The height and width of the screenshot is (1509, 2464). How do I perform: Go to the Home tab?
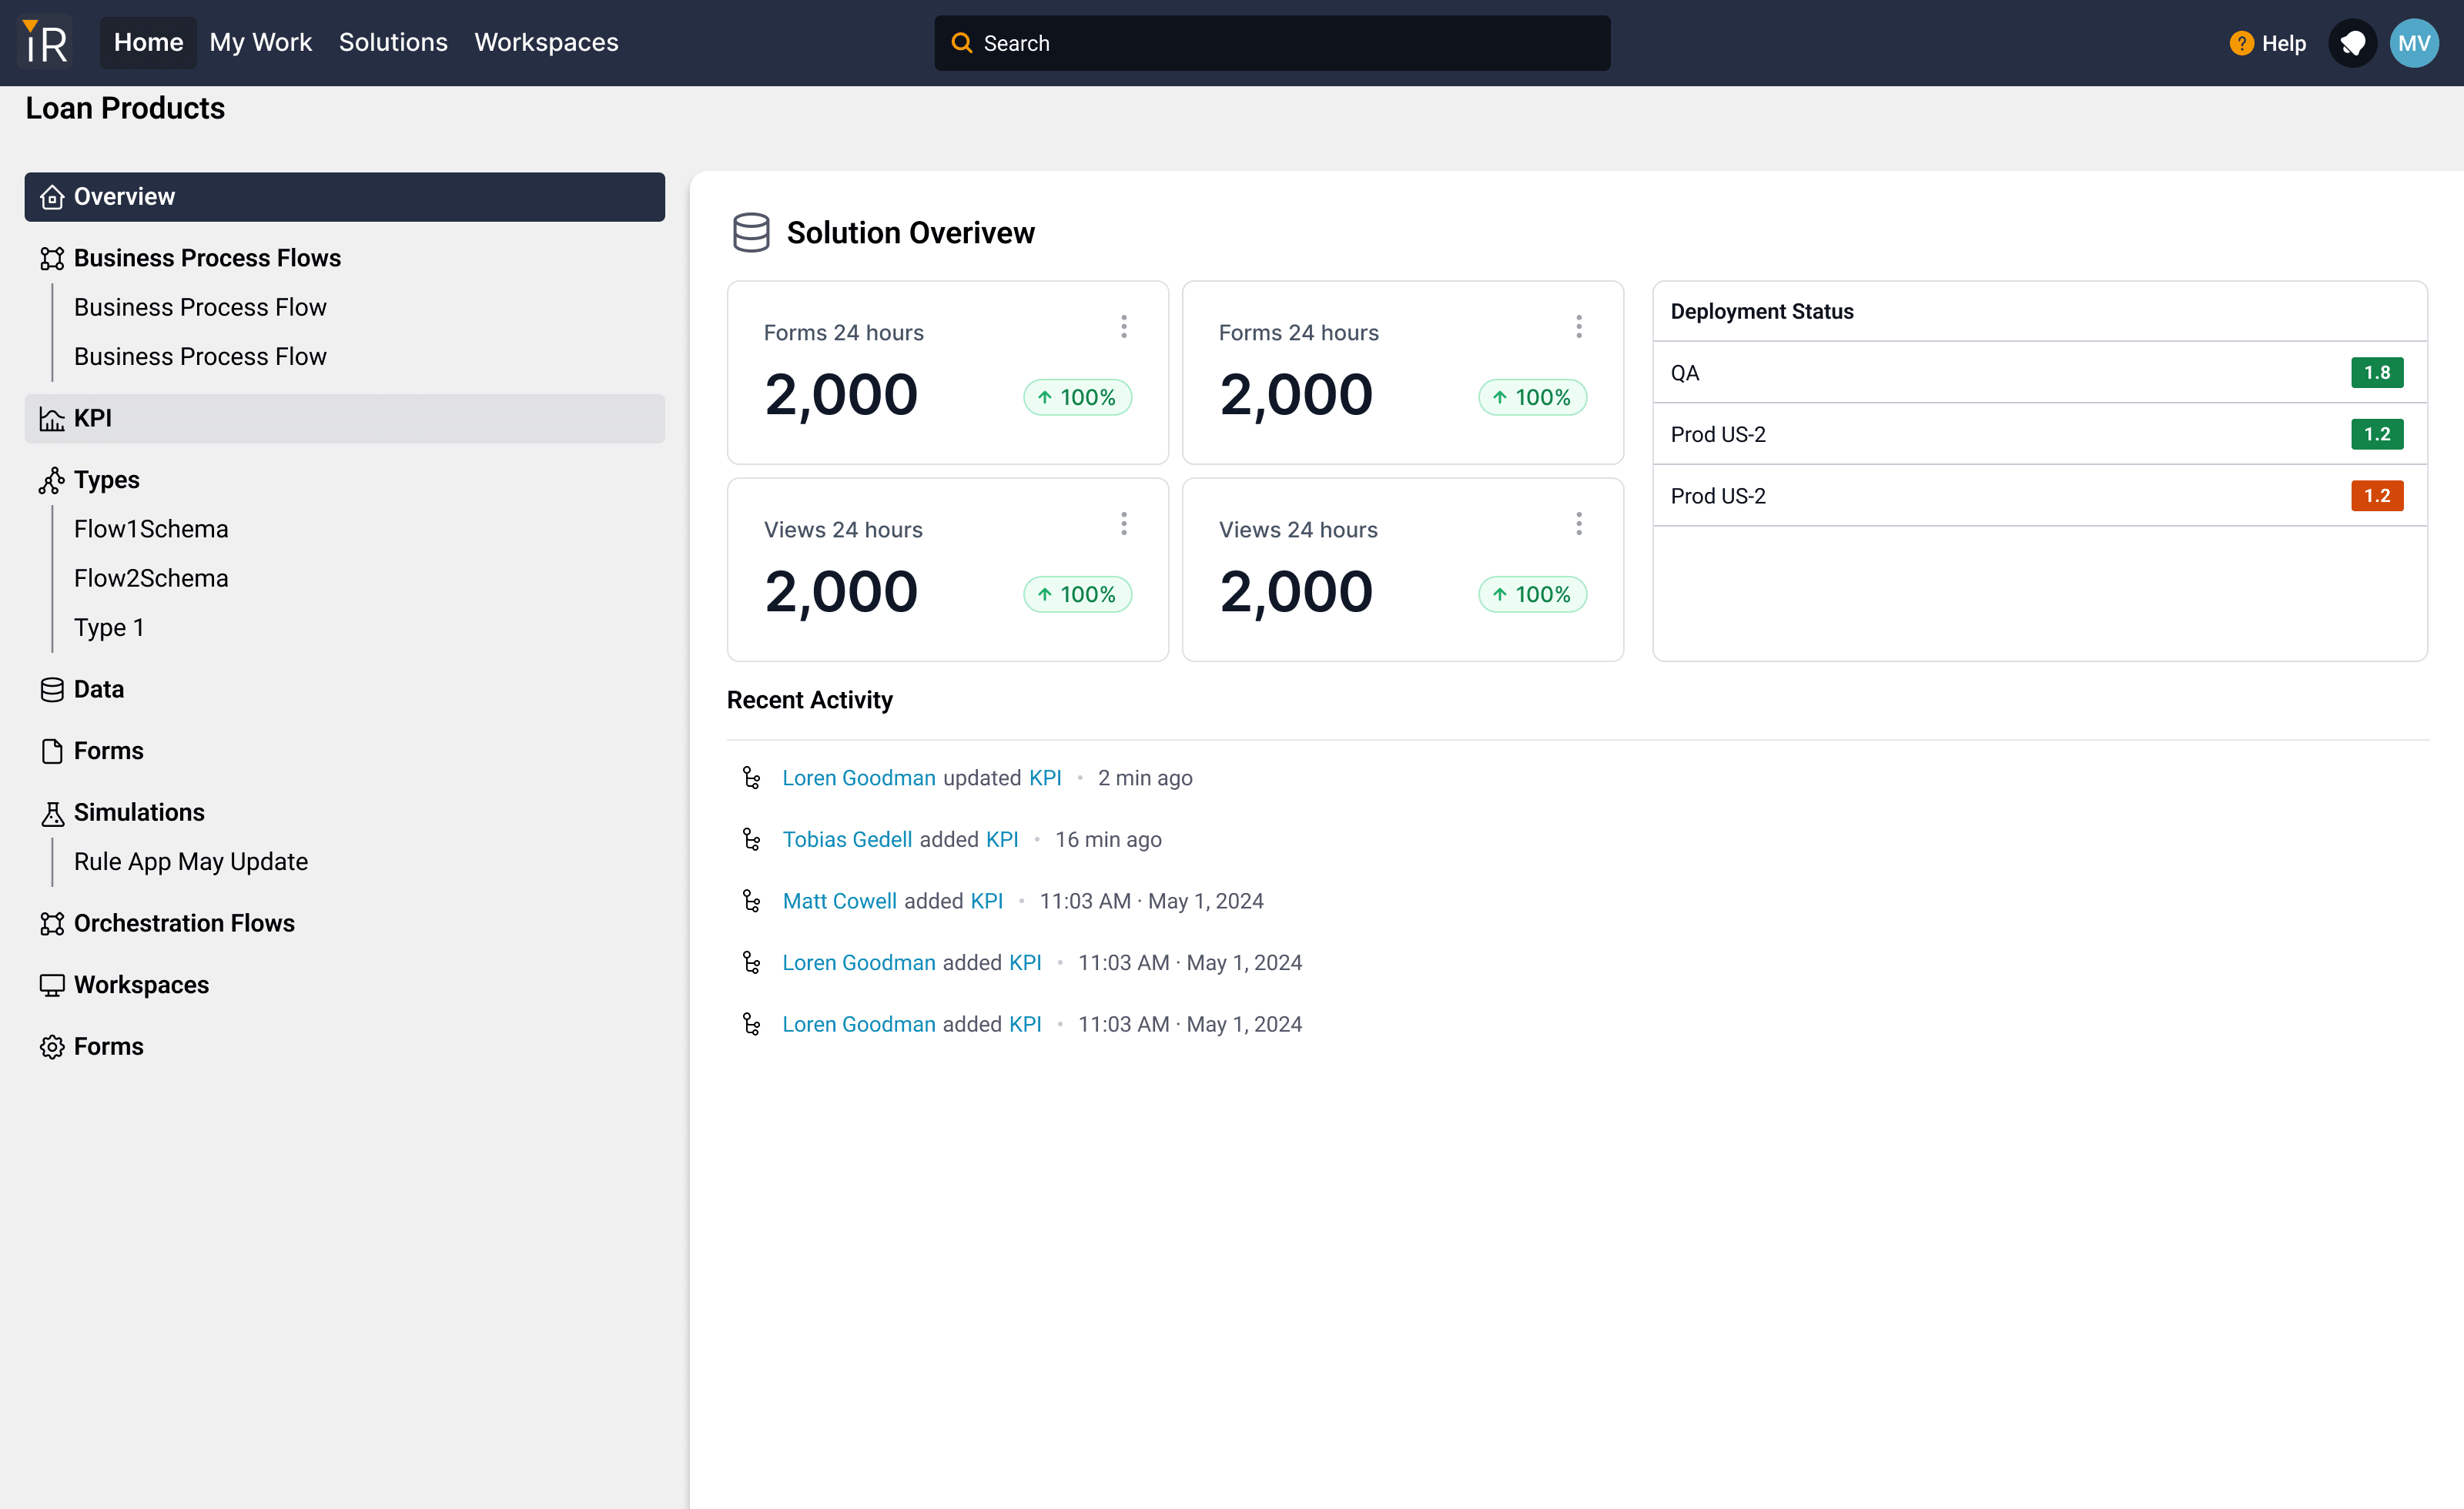pyautogui.click(x=148, y=42)
